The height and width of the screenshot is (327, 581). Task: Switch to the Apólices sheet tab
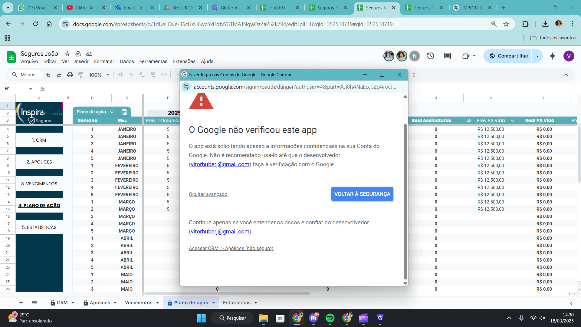tap(100, 303)
